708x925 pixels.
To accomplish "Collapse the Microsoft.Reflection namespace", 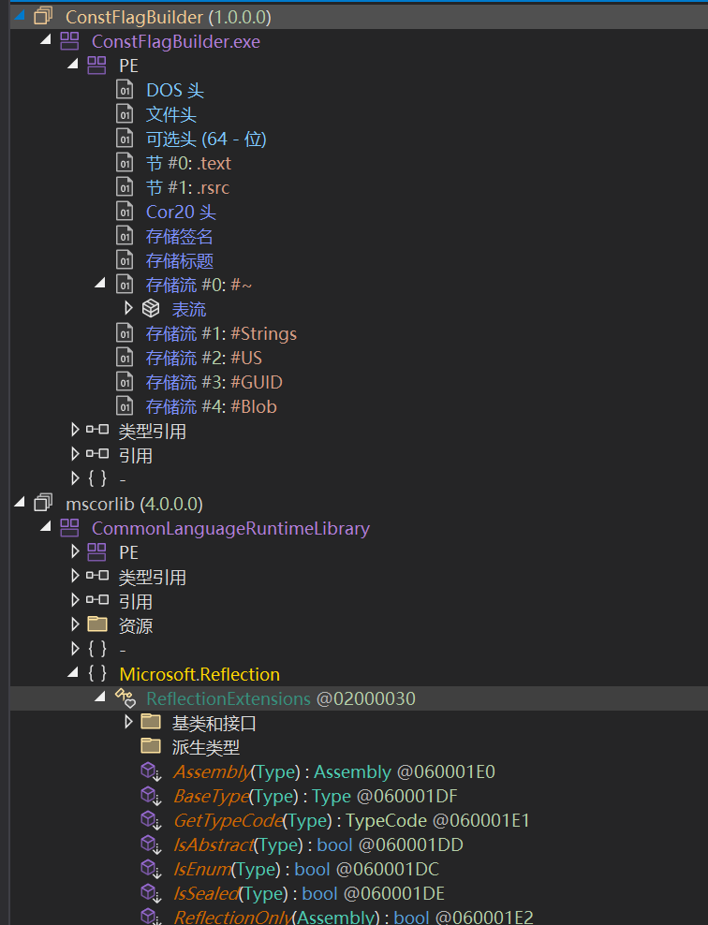I will pyautogui.click(x=75, y=674).
